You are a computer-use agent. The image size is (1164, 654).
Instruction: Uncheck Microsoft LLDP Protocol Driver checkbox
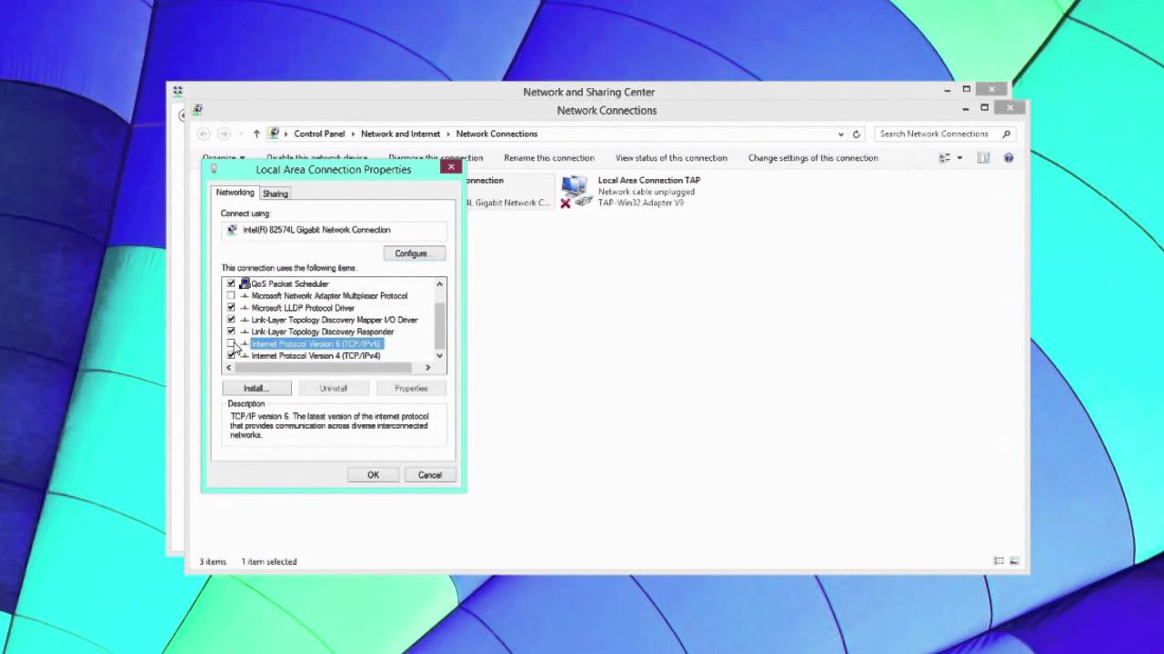tap(231, 308)
